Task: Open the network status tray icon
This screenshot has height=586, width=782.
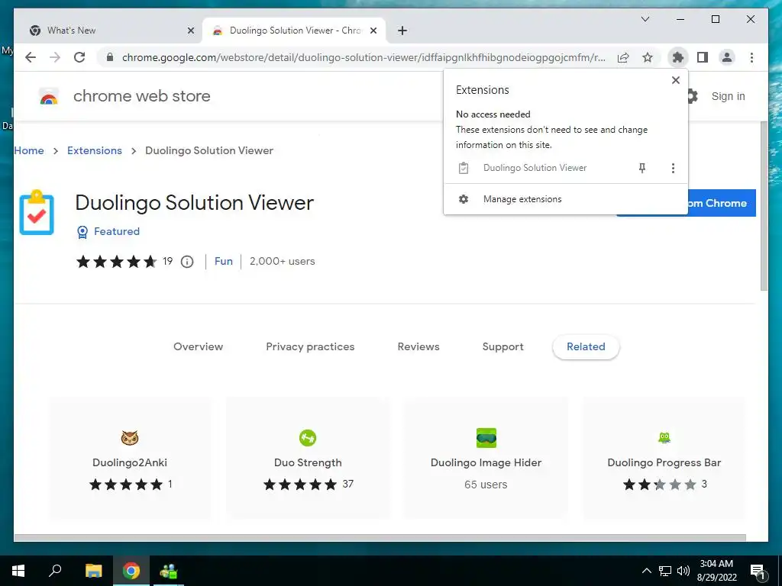Action: click(665, 571)
